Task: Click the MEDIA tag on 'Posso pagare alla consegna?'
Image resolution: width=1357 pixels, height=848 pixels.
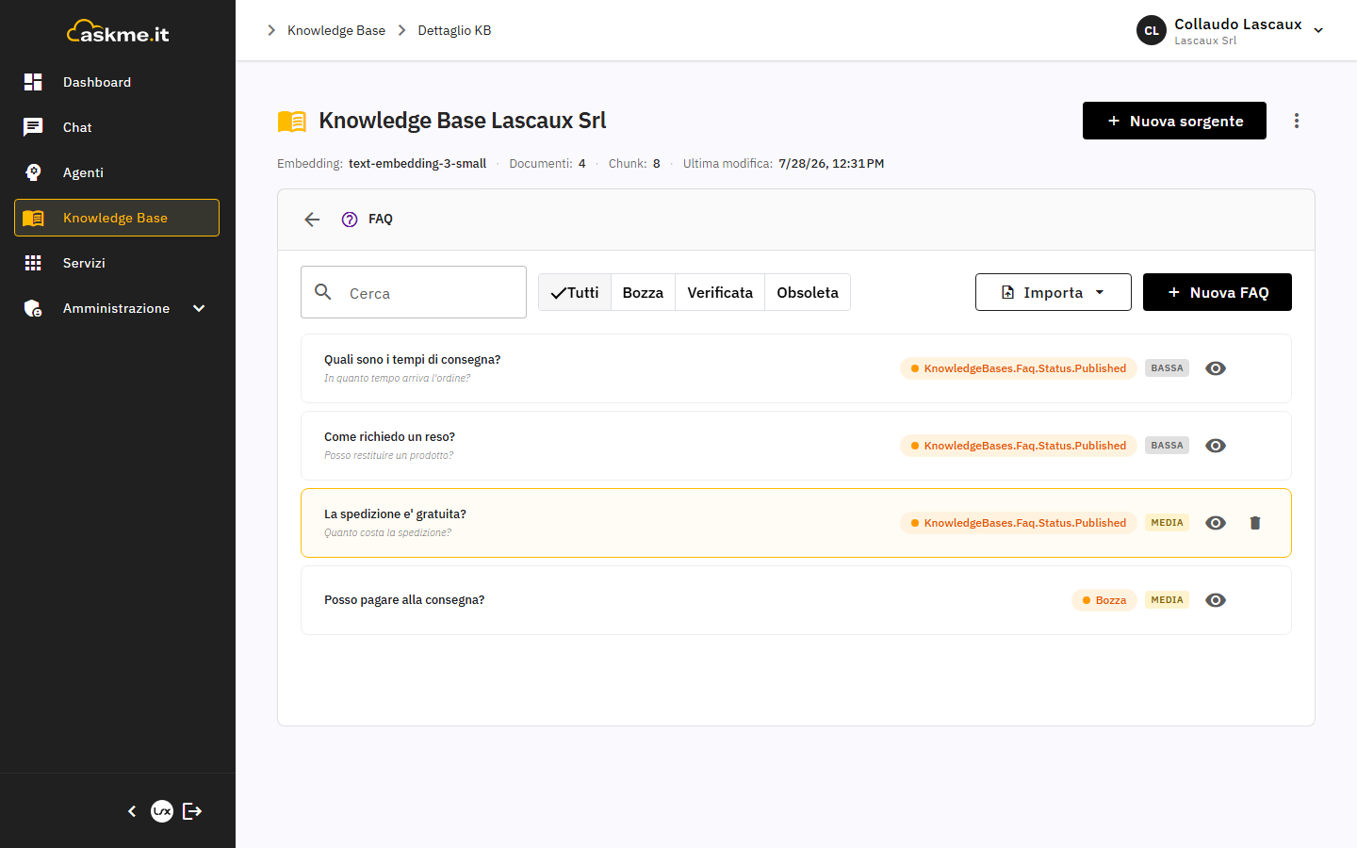Action: coord(1167,600)
